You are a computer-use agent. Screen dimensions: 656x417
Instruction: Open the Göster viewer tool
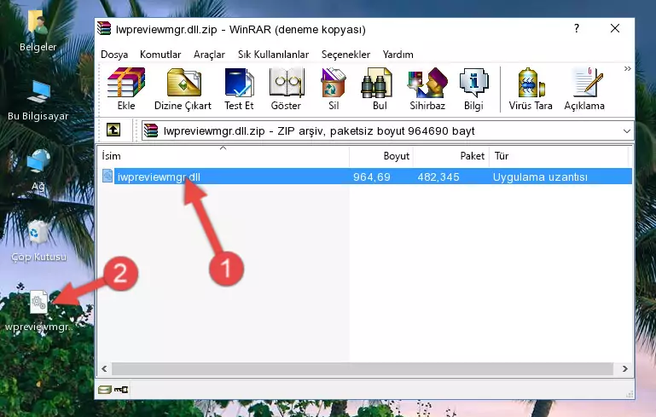(x=286, y=90)
